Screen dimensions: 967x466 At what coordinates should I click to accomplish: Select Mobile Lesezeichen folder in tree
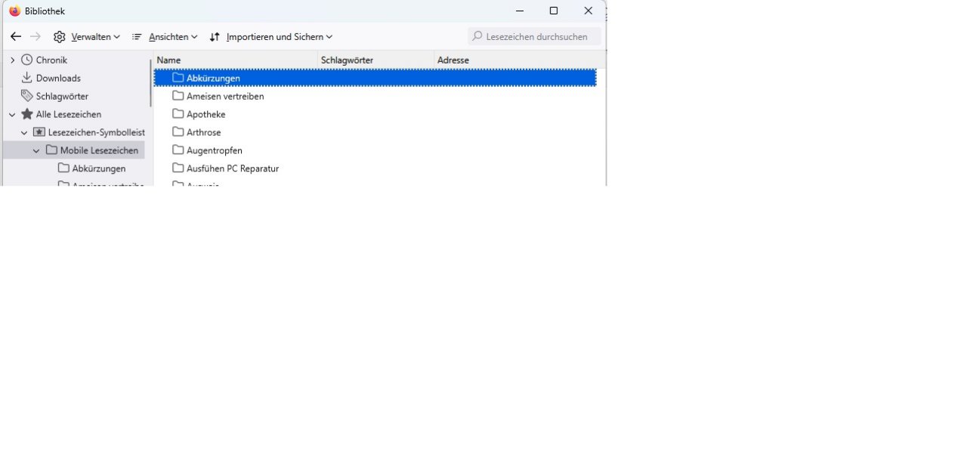coord(99,150)
